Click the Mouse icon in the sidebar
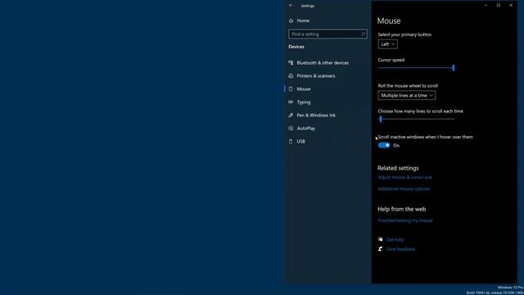The image size is (524, 295). (291, 89)
